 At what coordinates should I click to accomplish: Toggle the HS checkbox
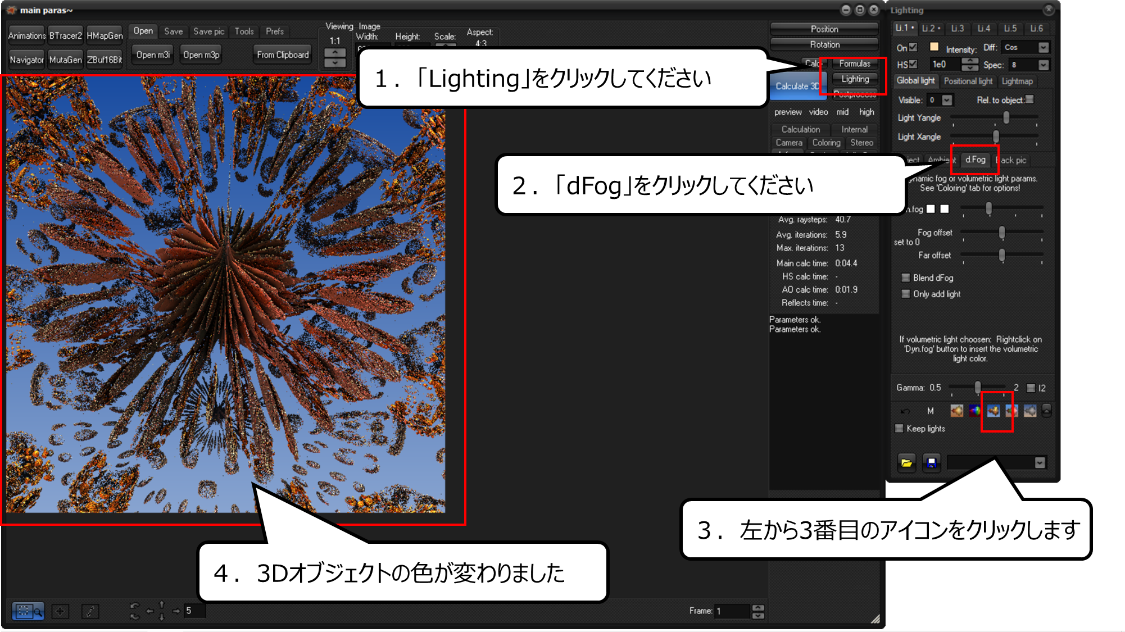coord(913,64)
